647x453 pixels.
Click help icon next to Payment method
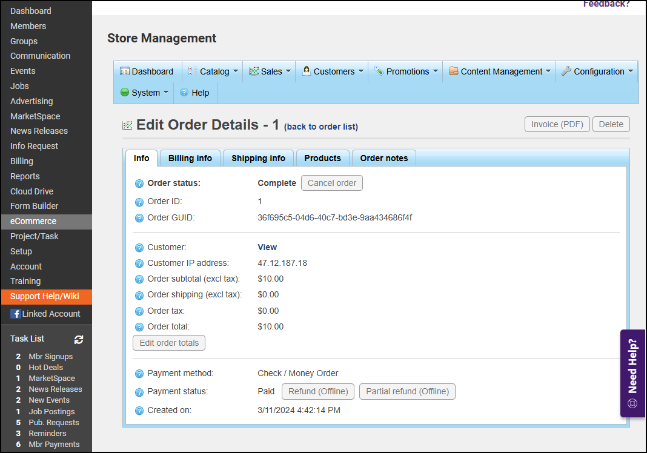pos(139,374)
